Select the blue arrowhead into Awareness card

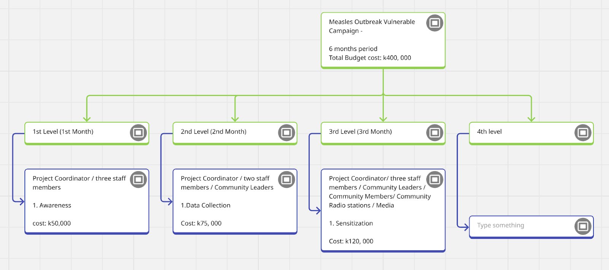(x=21, y=201)
